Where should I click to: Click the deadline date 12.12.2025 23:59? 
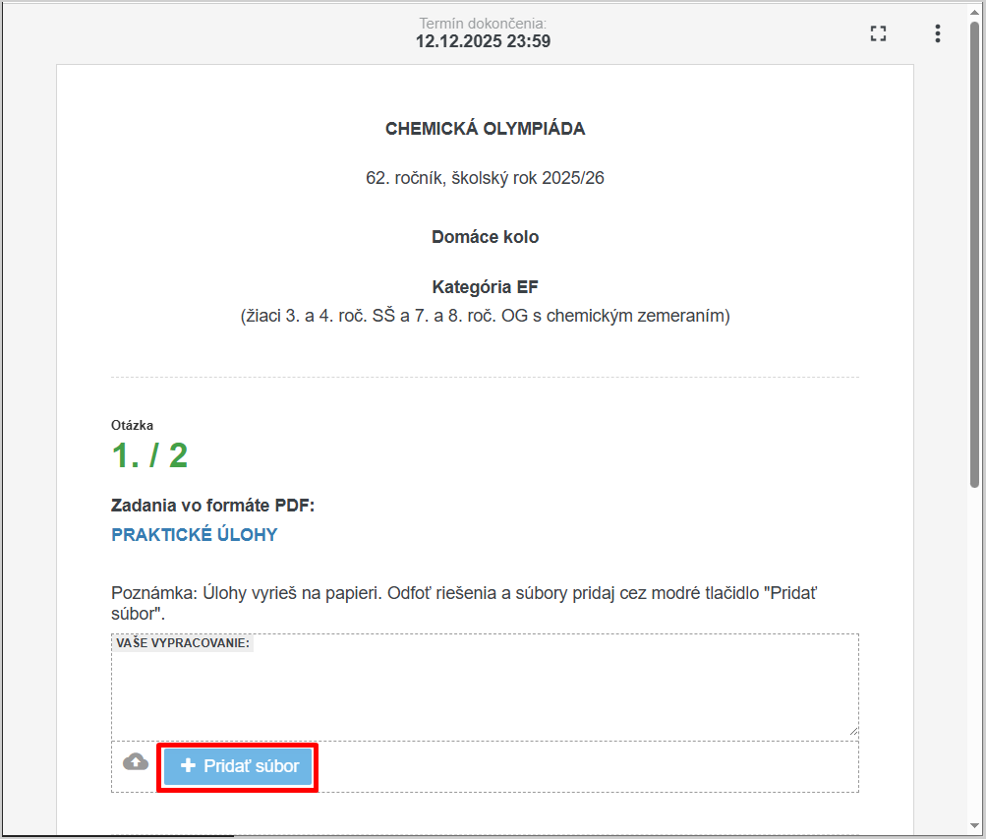click(x=483, y=41)
